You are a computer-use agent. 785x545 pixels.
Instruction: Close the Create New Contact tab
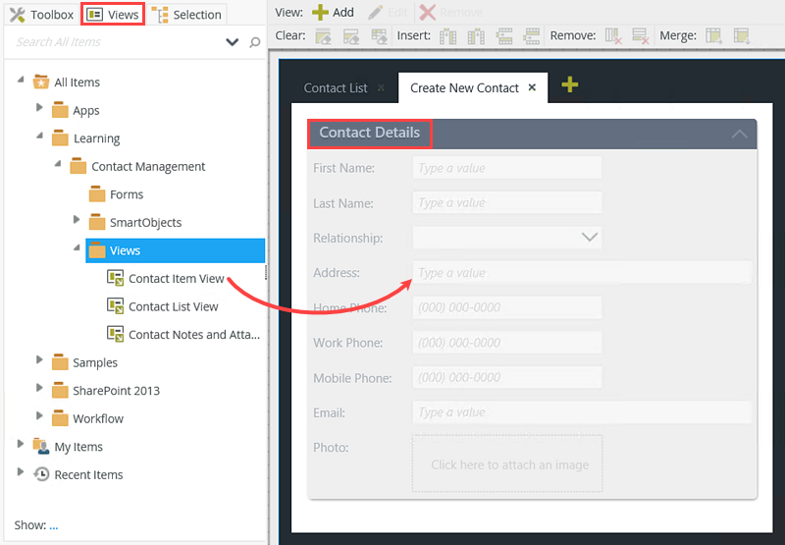click(x=532, y=87)
